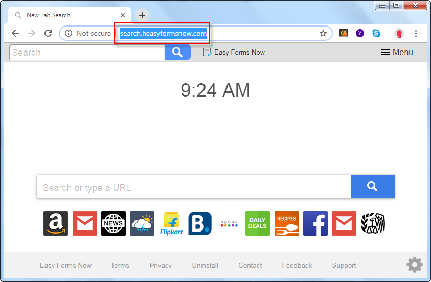This screenshot has height=282, width=431.
Task: Click the 9:24 AM clock text
Action: click(x=215, y=90)
